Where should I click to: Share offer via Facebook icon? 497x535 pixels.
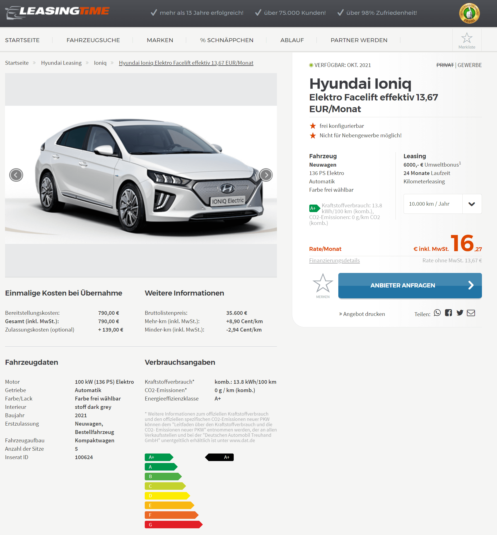tap(448, 313)
